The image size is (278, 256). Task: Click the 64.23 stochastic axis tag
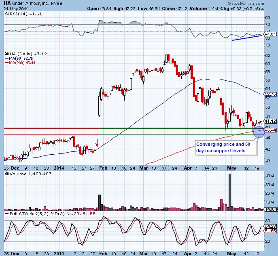pos(270,226)
